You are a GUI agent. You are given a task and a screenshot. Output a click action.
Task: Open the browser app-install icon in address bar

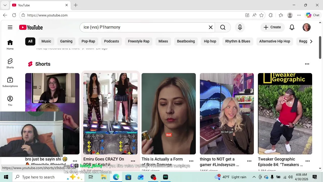pos(247,15)
